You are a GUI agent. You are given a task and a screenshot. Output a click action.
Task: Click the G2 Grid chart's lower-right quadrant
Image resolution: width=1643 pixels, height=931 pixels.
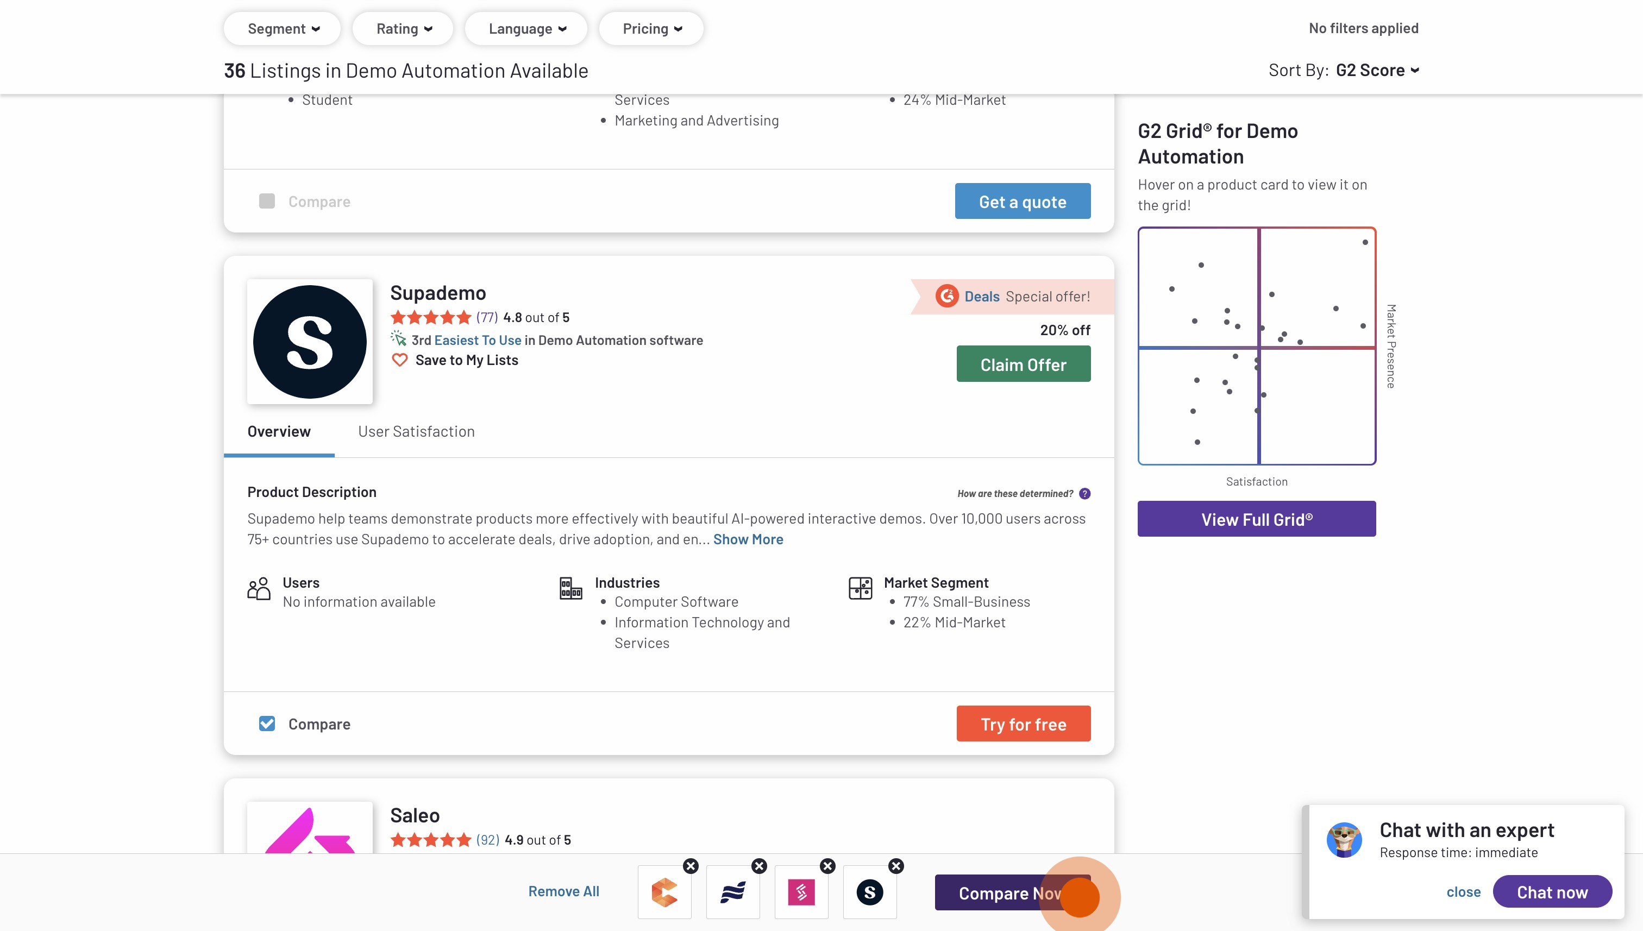point(1318,406)
